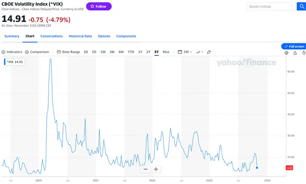Open the 1W interval dropdown
306x184 pixels.
(185, 52)
